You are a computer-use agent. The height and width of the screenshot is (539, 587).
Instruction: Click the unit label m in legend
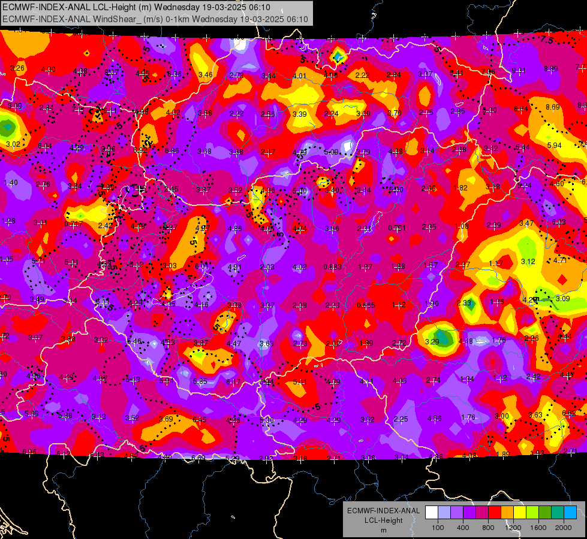(x=383, y=531)
